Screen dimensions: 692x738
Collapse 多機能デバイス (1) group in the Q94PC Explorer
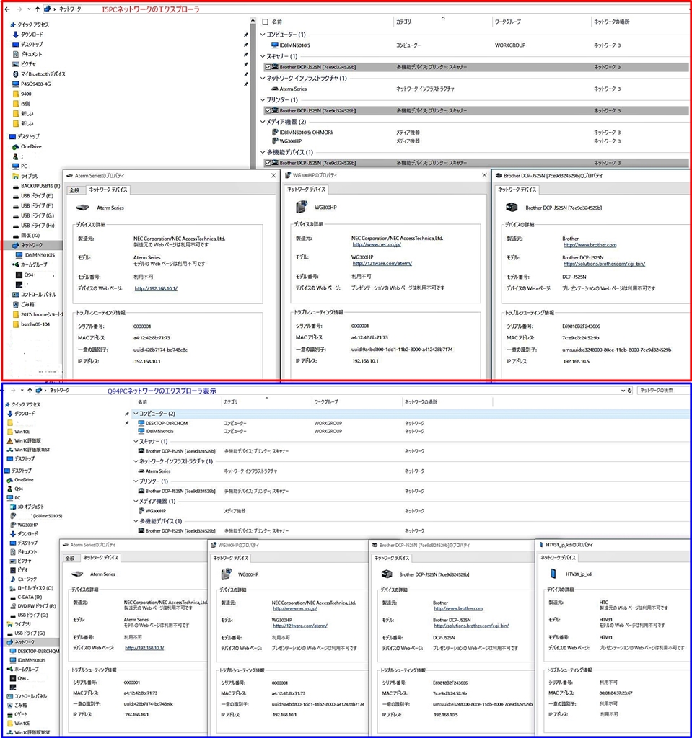[x=136, y=521]
